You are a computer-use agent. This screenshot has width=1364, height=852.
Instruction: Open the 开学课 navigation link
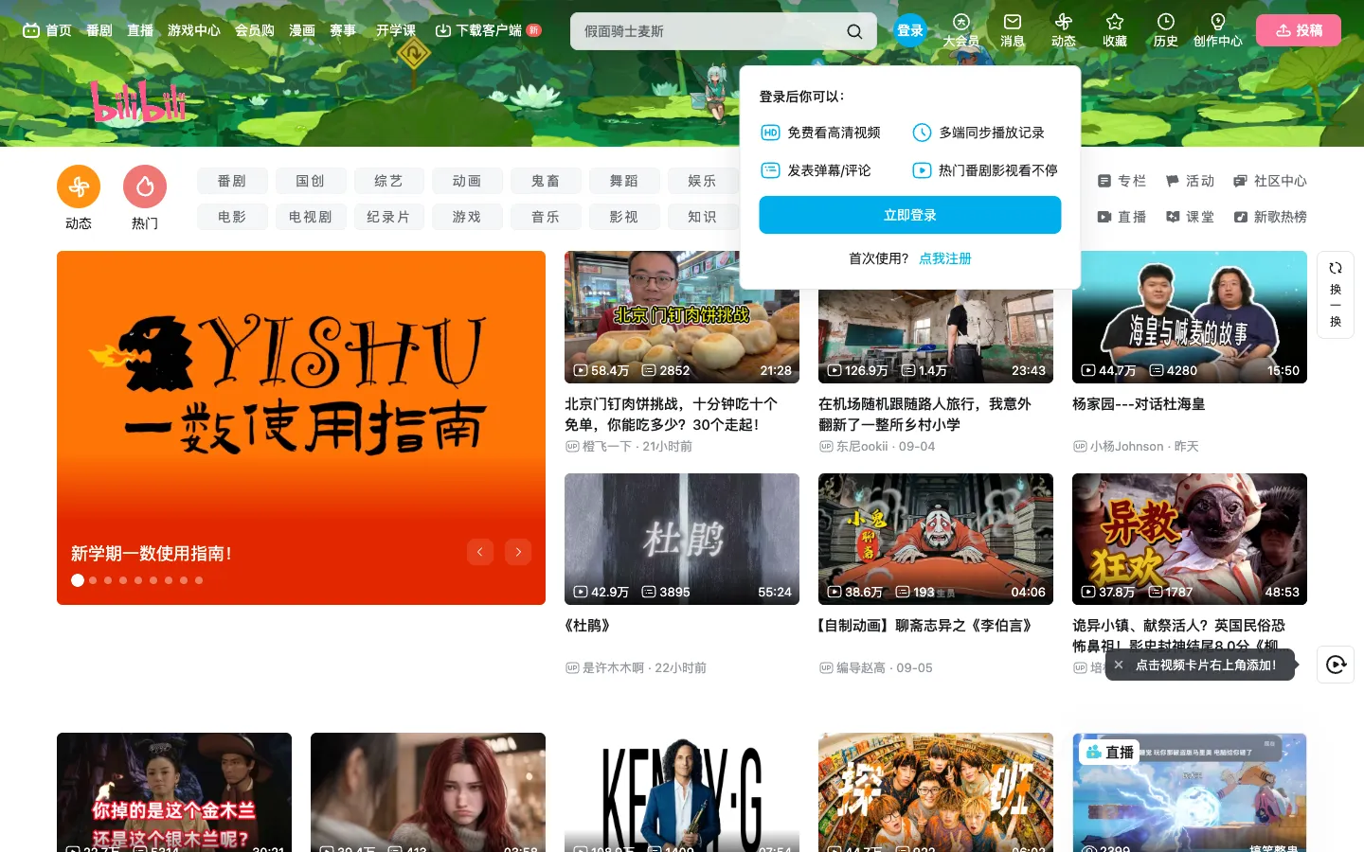[396, 30]
